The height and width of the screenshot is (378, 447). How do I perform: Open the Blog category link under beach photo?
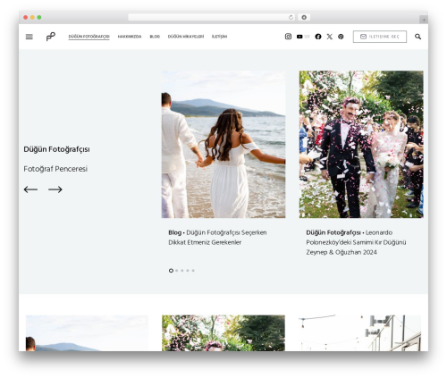point(175,232)
